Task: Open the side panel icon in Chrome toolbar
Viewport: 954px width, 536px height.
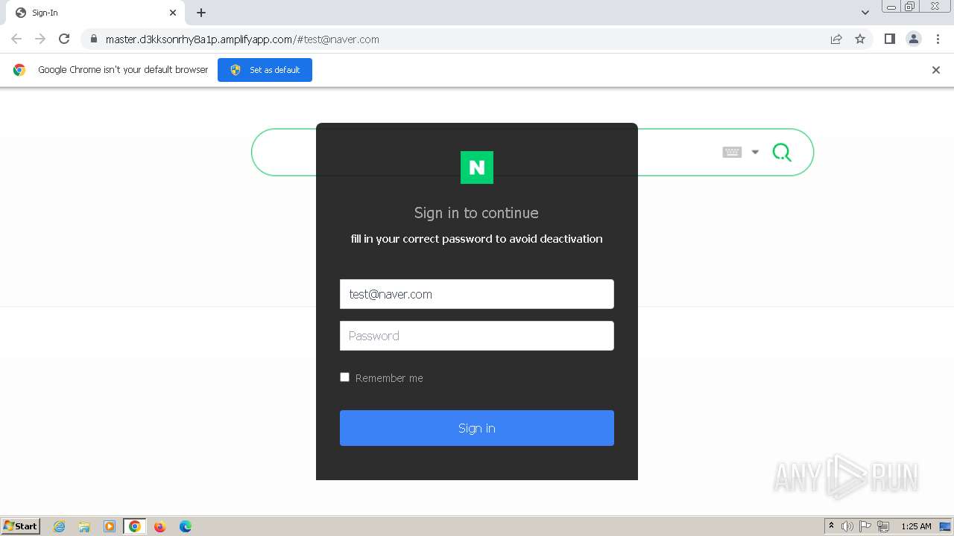Action: (x=889, y=39)
